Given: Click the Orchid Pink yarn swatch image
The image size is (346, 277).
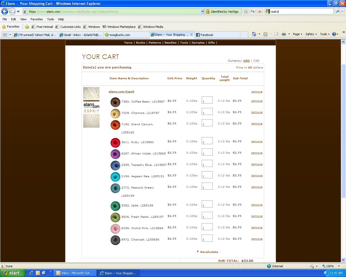Looking at the screenshot, I should [x=115, y=229].
